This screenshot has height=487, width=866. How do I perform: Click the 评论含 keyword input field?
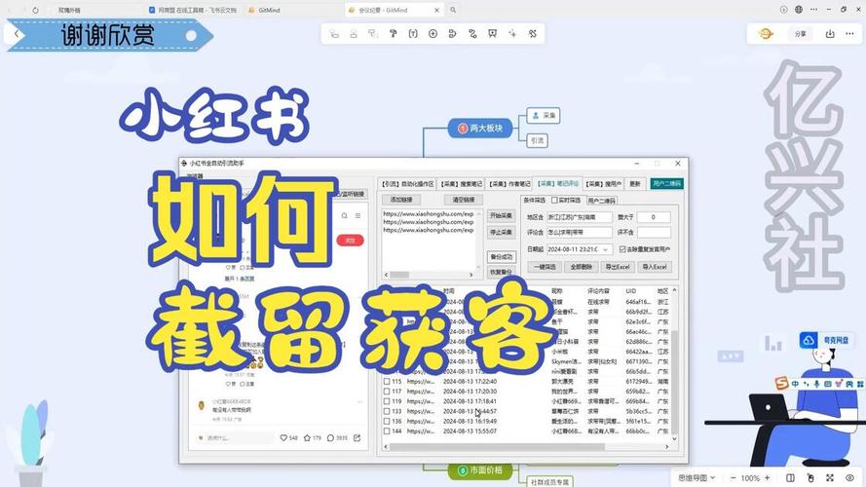pyautogui.click(x=580, y=233)
